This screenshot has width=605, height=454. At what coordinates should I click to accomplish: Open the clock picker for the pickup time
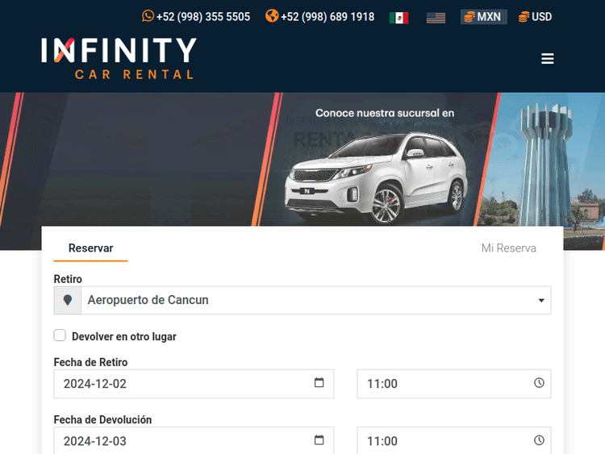(x=539, y=383)
